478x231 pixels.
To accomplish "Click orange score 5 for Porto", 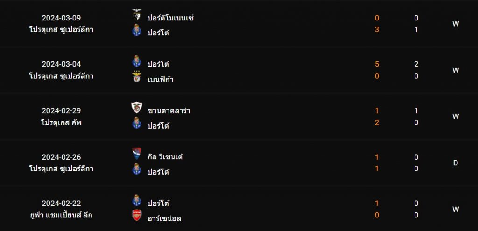I will [377, 64].
